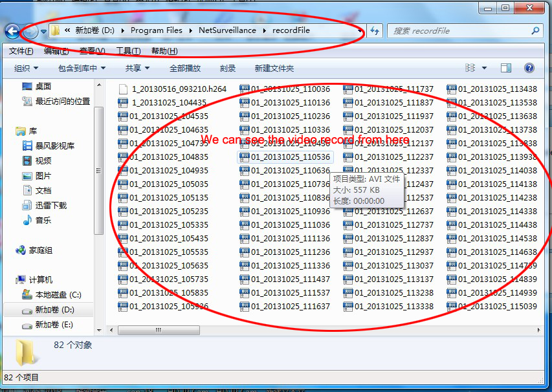
Task: Click the 全部播放 button
Action: [x=185, y=68]
